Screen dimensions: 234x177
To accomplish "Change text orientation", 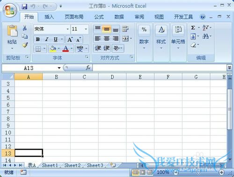I will click(x=117, y=48).
